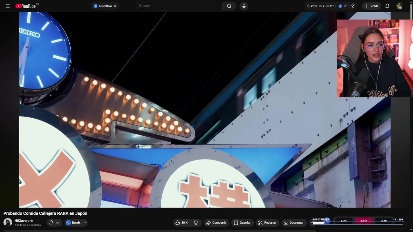The image size is (413, 232).
Task: Open HiClavero channel name link
Action: [22, 221]
